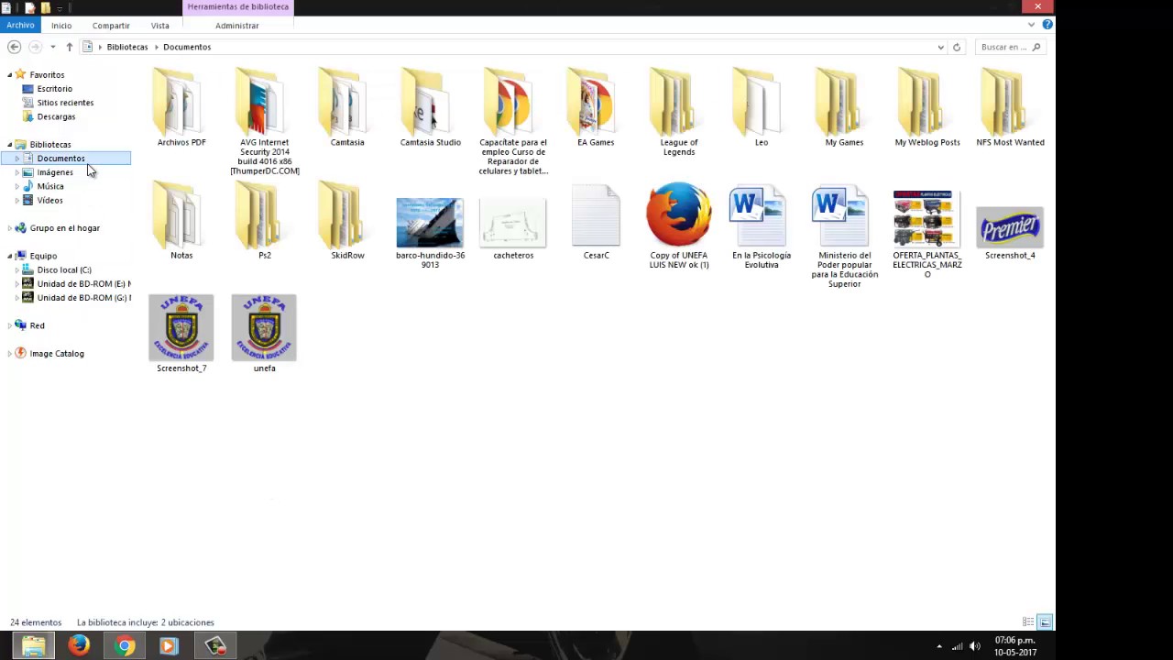The height and width of the screenshot is (660, 1173).
Task: Select Sitios recientes in navigation pane
Action: 65,103
